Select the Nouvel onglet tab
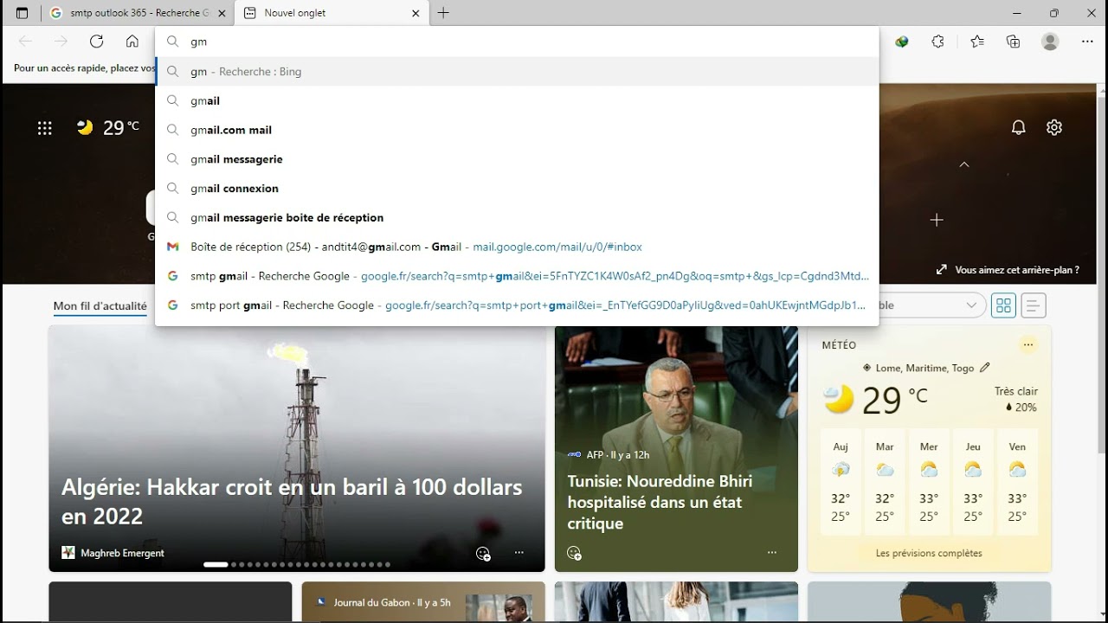Viewport: 1108px width, 623px height. 332,13
